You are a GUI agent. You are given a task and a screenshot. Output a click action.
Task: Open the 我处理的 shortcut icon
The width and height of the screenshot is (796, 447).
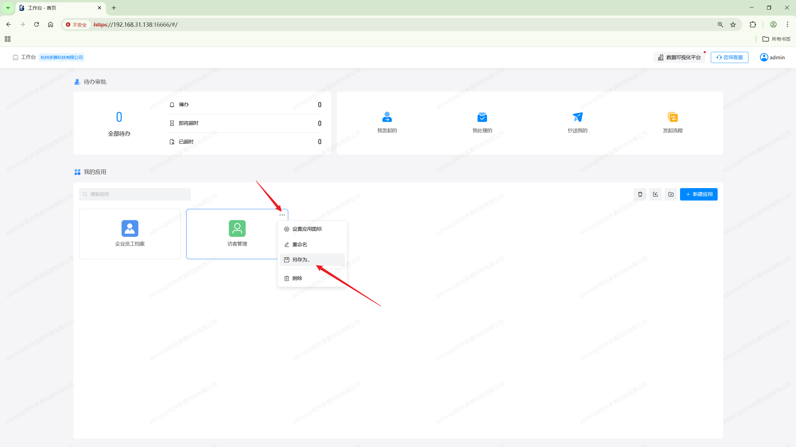point(482,117)
